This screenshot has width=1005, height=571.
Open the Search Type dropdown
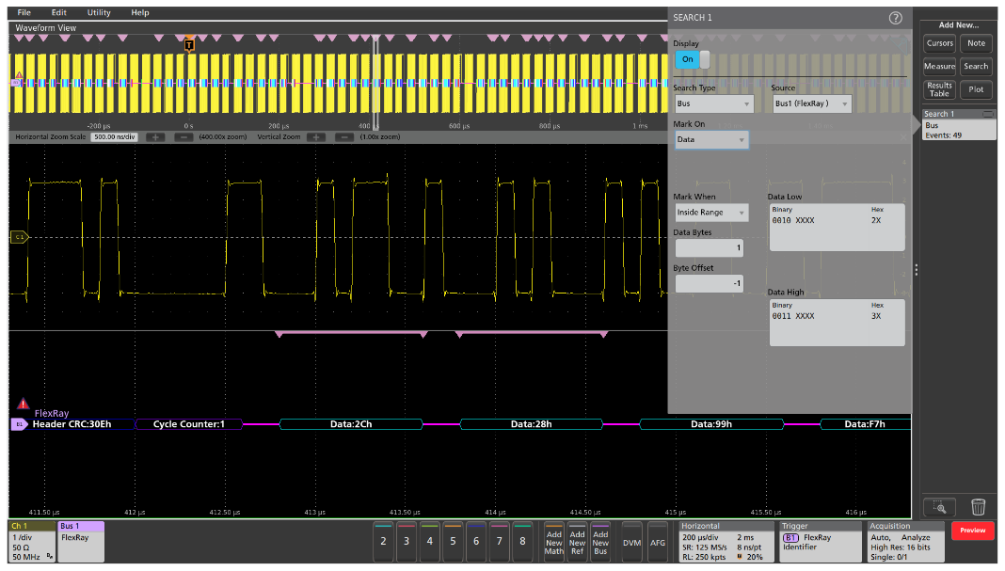coord(711,103)
